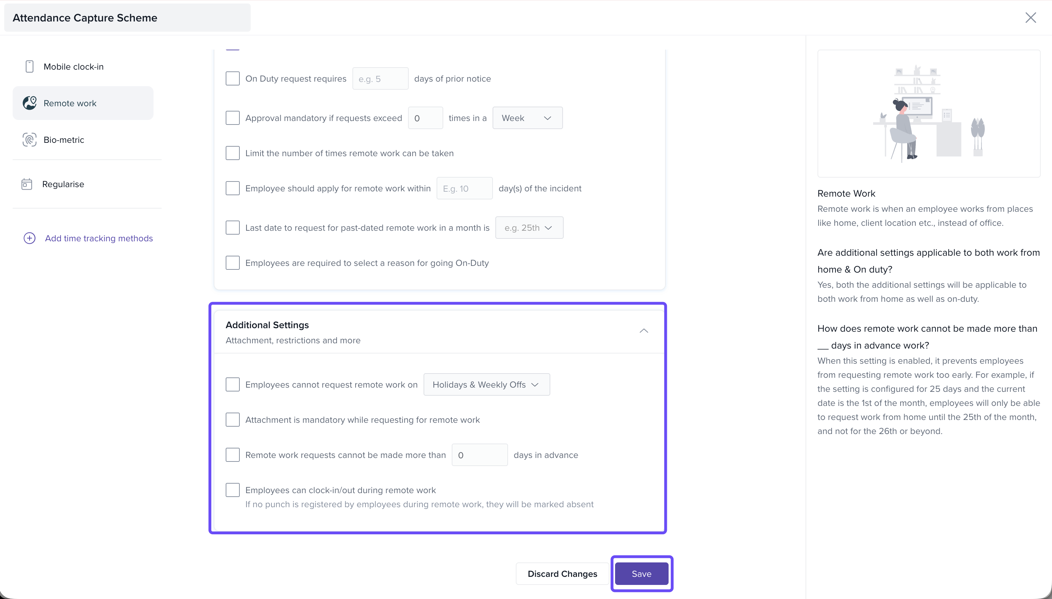Check Attachment is mandatory for remote work

233,420
